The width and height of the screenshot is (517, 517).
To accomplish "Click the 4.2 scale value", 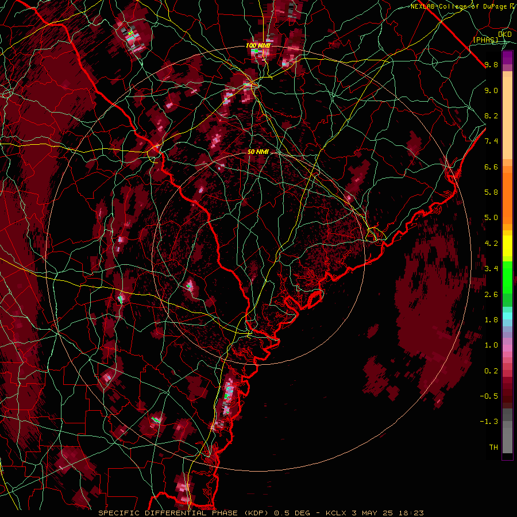I will (491, 244).
